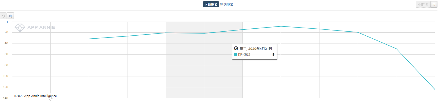Select the 小时 granularity toggle
This screenshot has width=438, height=101.
[x=423, y=4]
